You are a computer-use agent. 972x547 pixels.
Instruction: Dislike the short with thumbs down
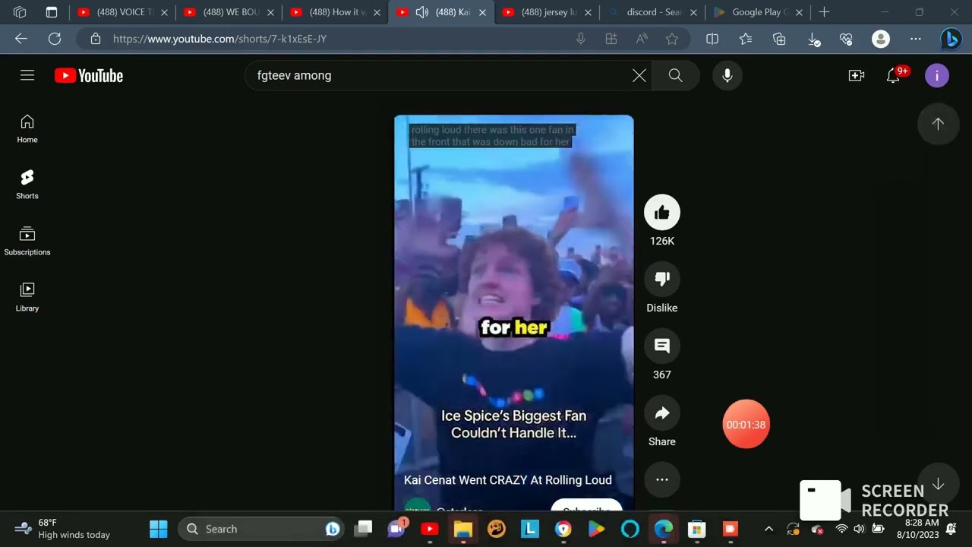click(662, 280)
